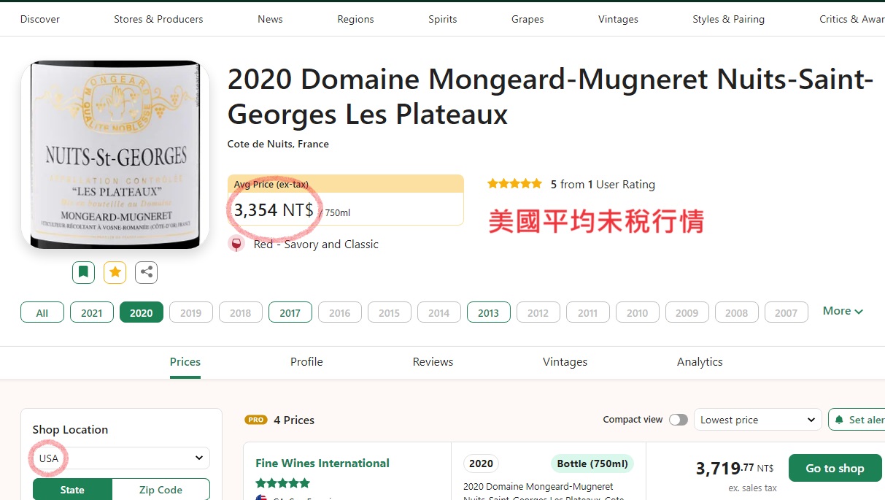Open the Shop Location country dropdown
The image size is (885, 500).
[121, 458]
